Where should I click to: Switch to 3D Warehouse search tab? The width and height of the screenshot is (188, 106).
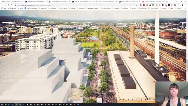(106, 2)
